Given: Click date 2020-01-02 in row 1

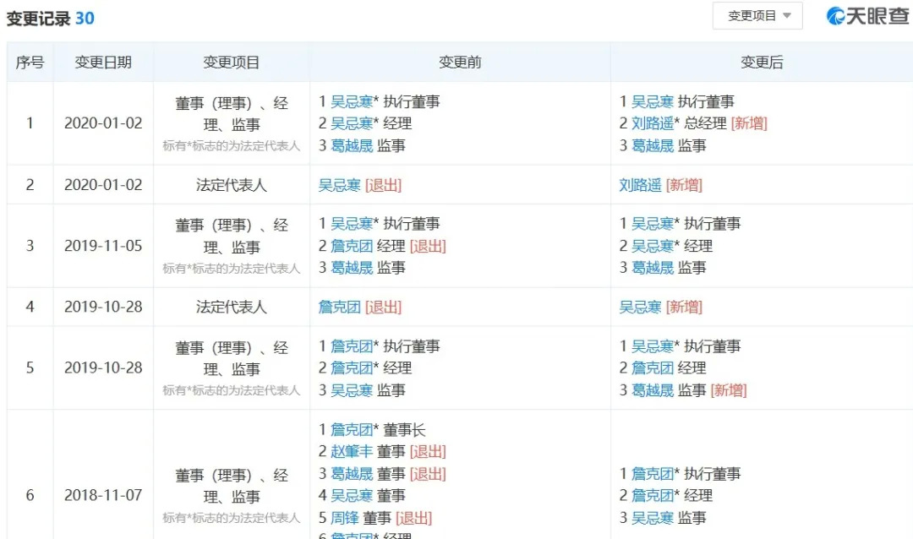Looking at the screenshot, I should pos(103,123).
